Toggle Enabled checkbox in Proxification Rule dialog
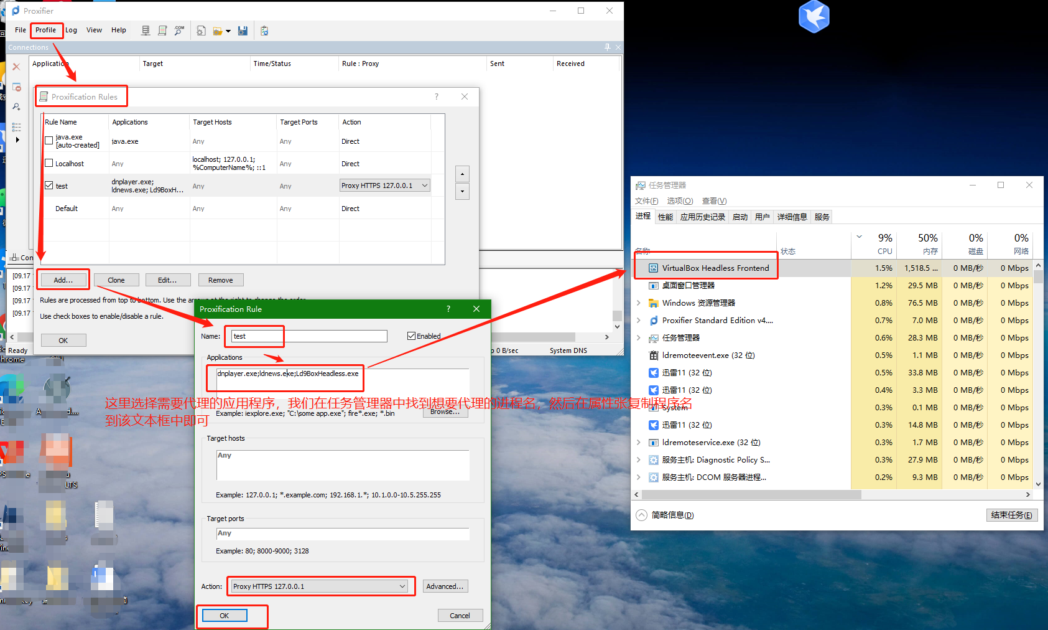The image size is (1048, 630). coord(411,336)
